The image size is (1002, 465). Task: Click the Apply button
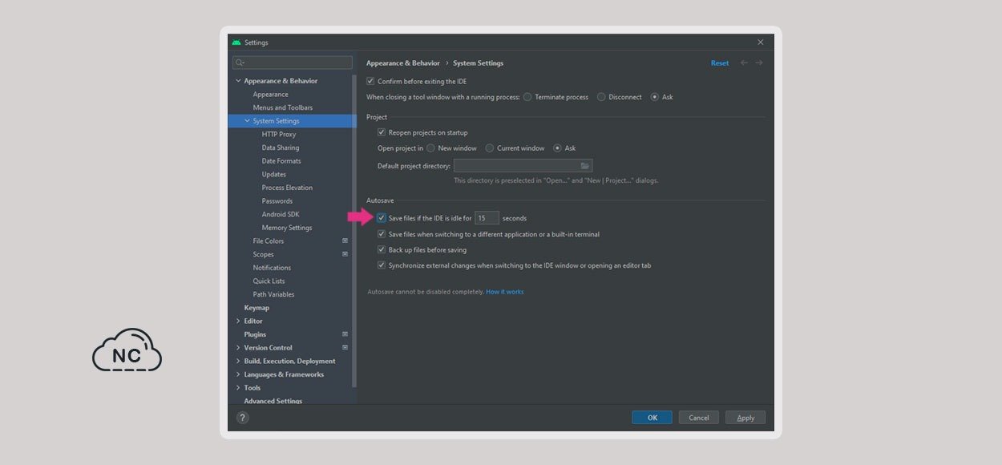(x=745, y=418)
